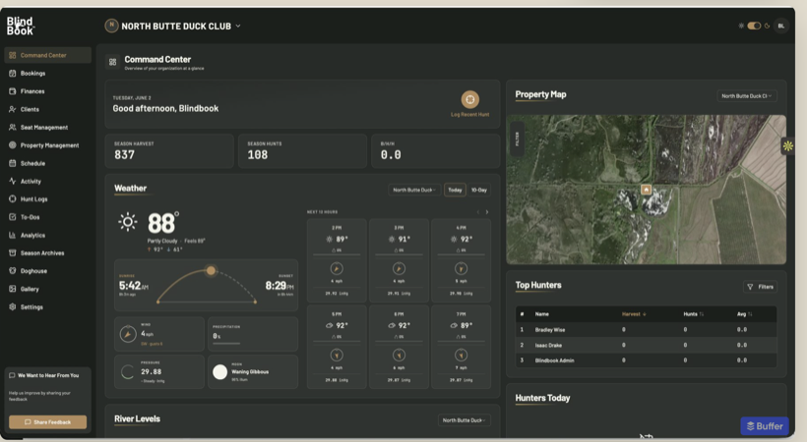Click the Bookings calendar icon
807x442 pixels.
(13, 73)
